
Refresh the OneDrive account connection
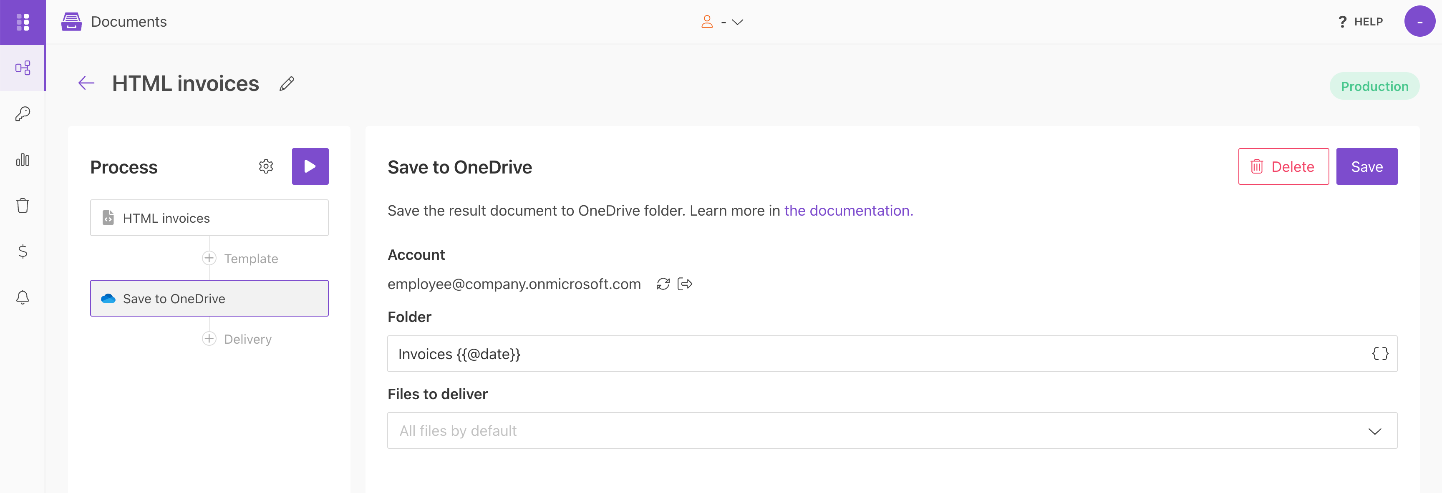(663, 284)
